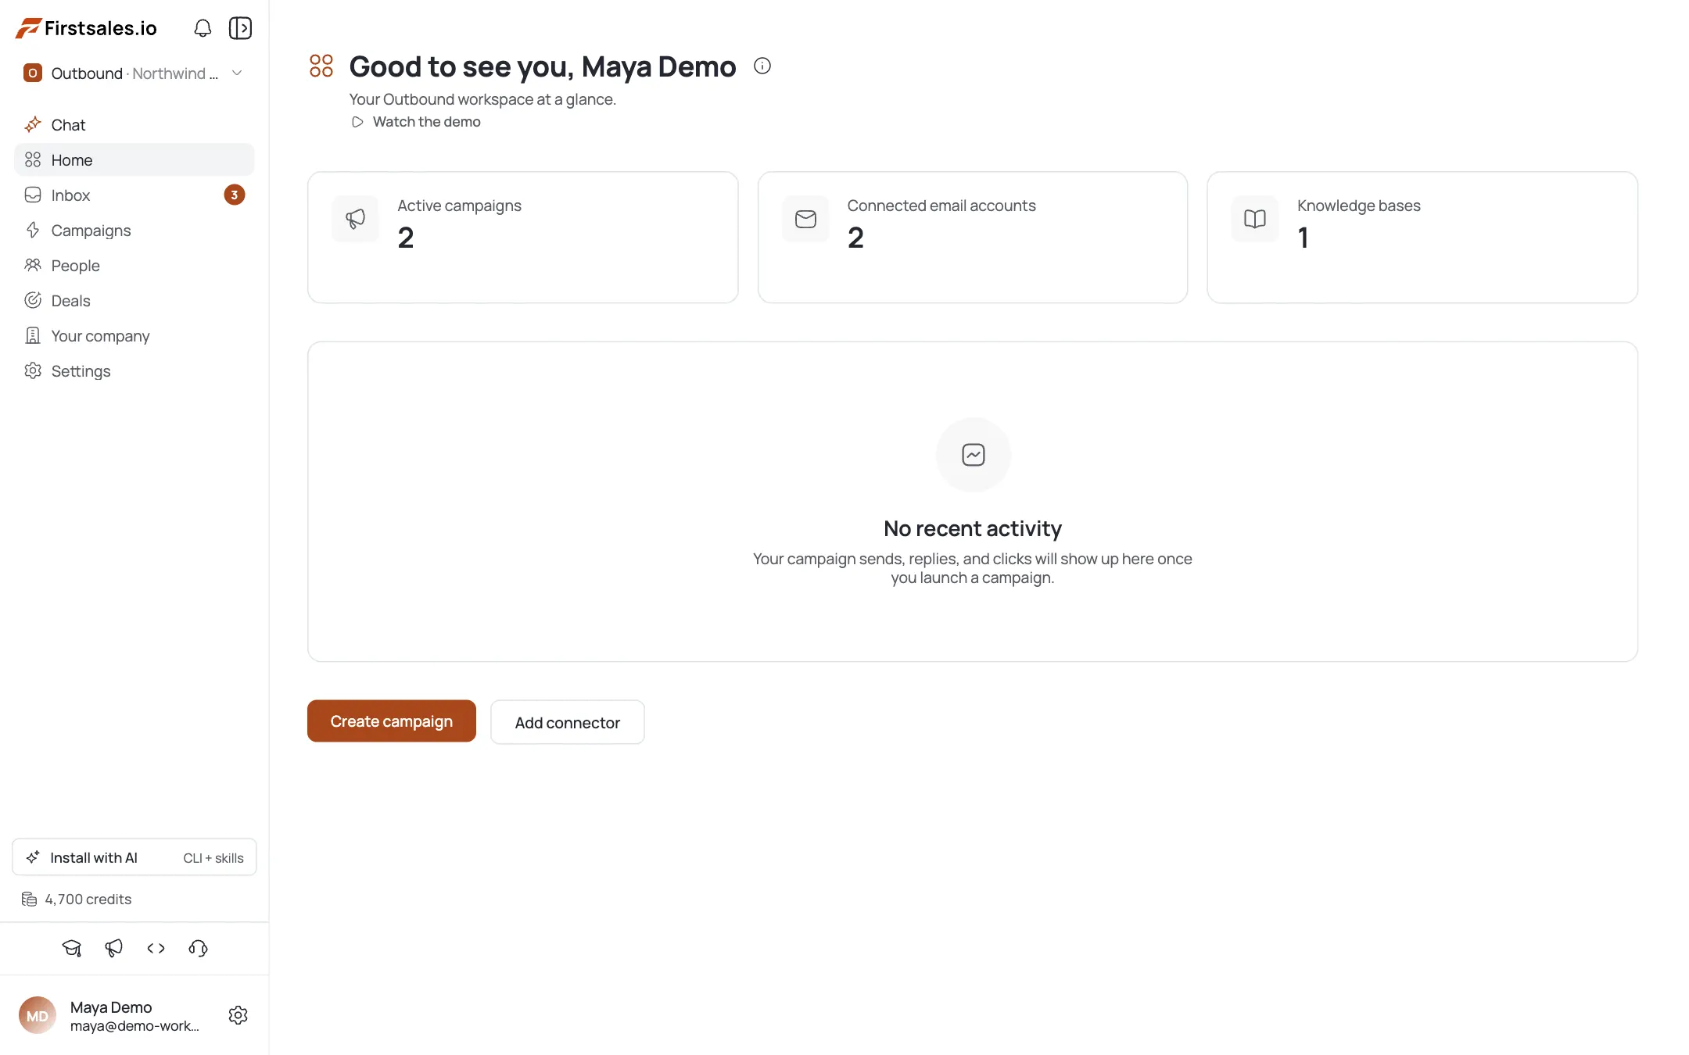This screenshot has height=1055, width=1689.
Task: Click the Knowledge bases book icon
Action: 1255,219
